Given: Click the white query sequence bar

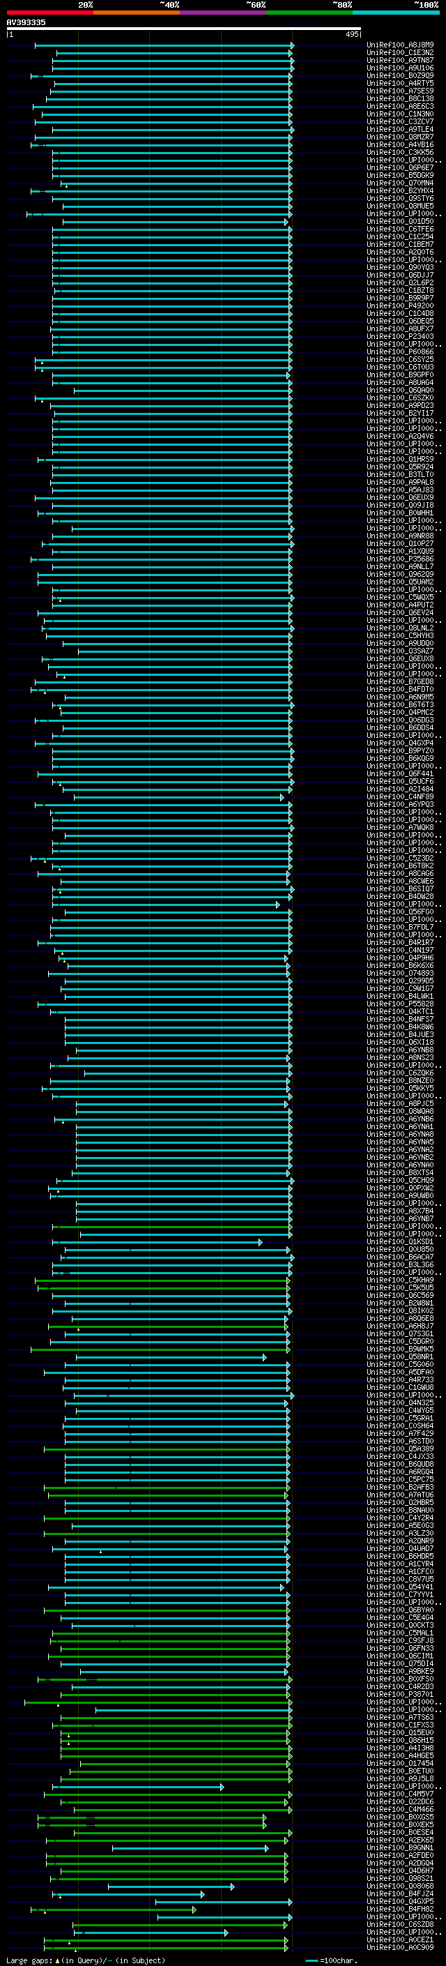Looking at the screenshot, I should coord(184,28).
